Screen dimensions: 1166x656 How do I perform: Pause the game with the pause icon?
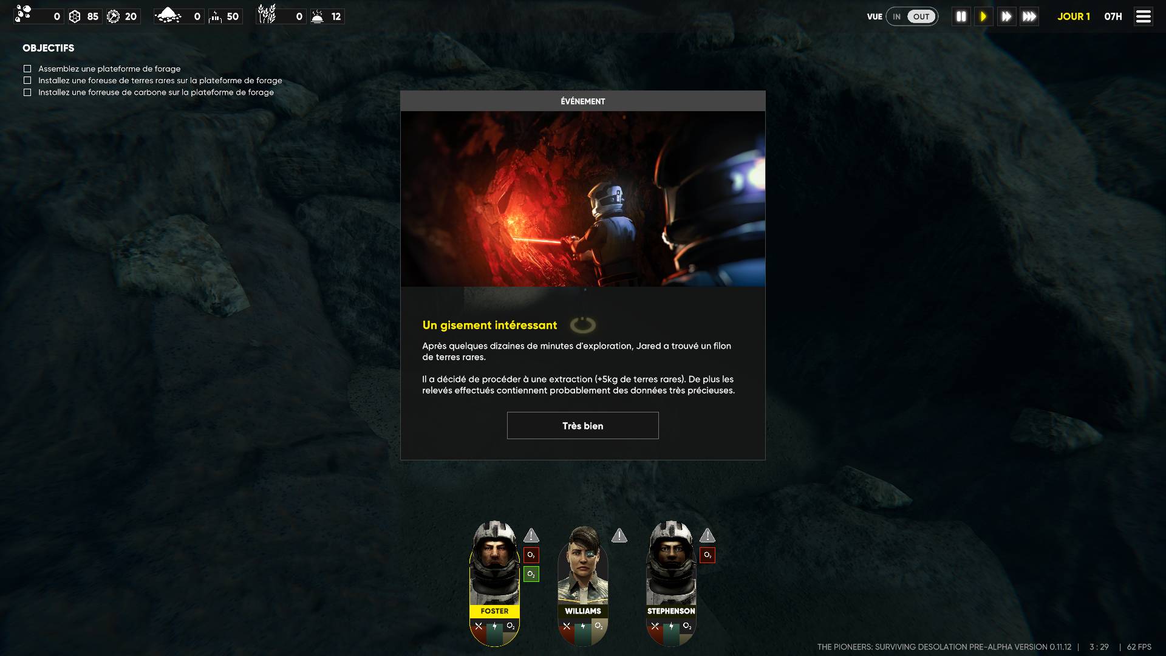[x=961, y=16]
